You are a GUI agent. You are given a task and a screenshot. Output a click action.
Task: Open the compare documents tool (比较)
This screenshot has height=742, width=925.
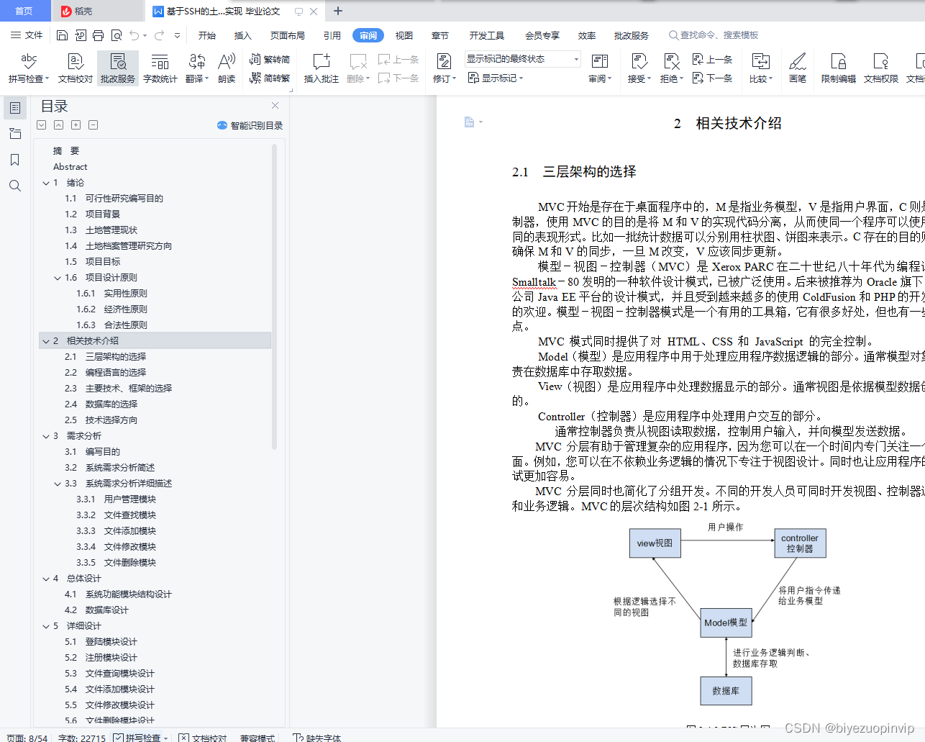click(760, 68)
